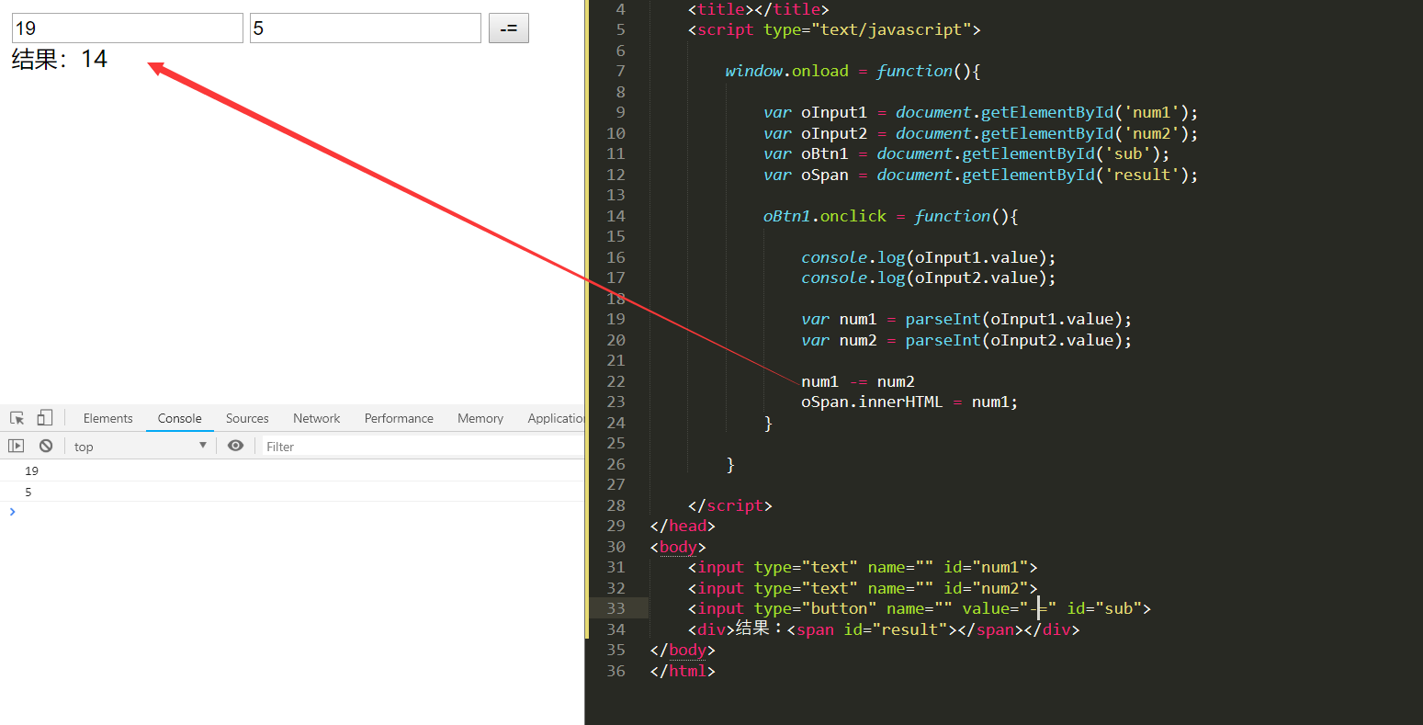
Task: Click the span id="result" code line
Action: [x=884, y=629]
